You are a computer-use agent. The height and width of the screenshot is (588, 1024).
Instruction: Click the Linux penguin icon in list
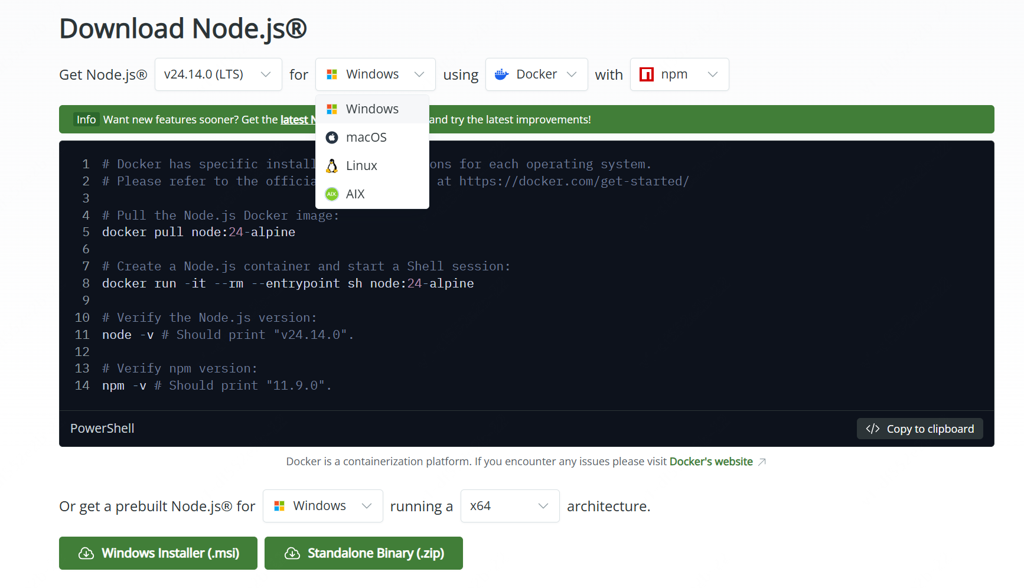[x=332, y=166]
